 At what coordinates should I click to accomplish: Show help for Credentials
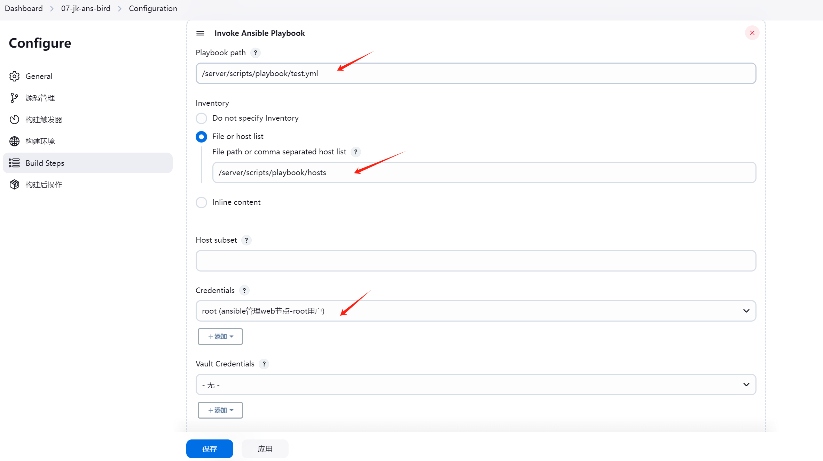244,291
